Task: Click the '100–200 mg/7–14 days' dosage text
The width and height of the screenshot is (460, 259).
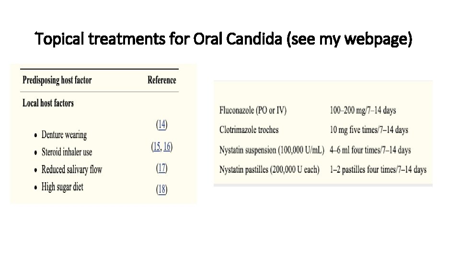Action: click(363, 111)
